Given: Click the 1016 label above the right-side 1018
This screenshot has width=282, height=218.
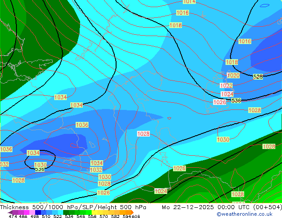Looking at the screenshot, I should pyautogui.click(x=245, y=41).
